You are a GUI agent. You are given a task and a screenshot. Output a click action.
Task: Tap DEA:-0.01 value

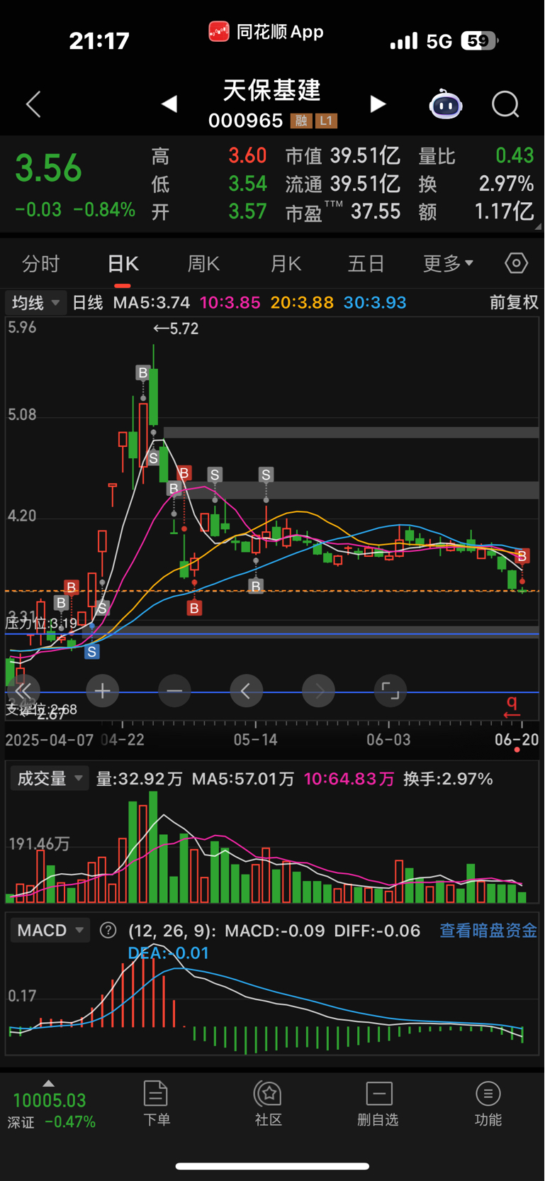point(169,953)
